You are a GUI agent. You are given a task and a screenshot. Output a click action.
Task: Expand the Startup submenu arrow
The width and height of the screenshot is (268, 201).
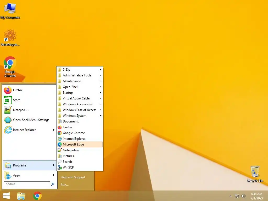(x=100, y=93)
